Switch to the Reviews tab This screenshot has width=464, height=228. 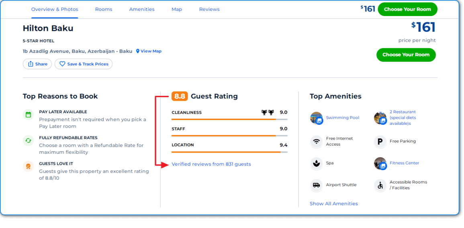pos(209,9)
